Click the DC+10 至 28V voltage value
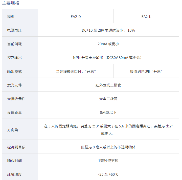The width and height of the screenshot is (182, 180). [108, 30]
